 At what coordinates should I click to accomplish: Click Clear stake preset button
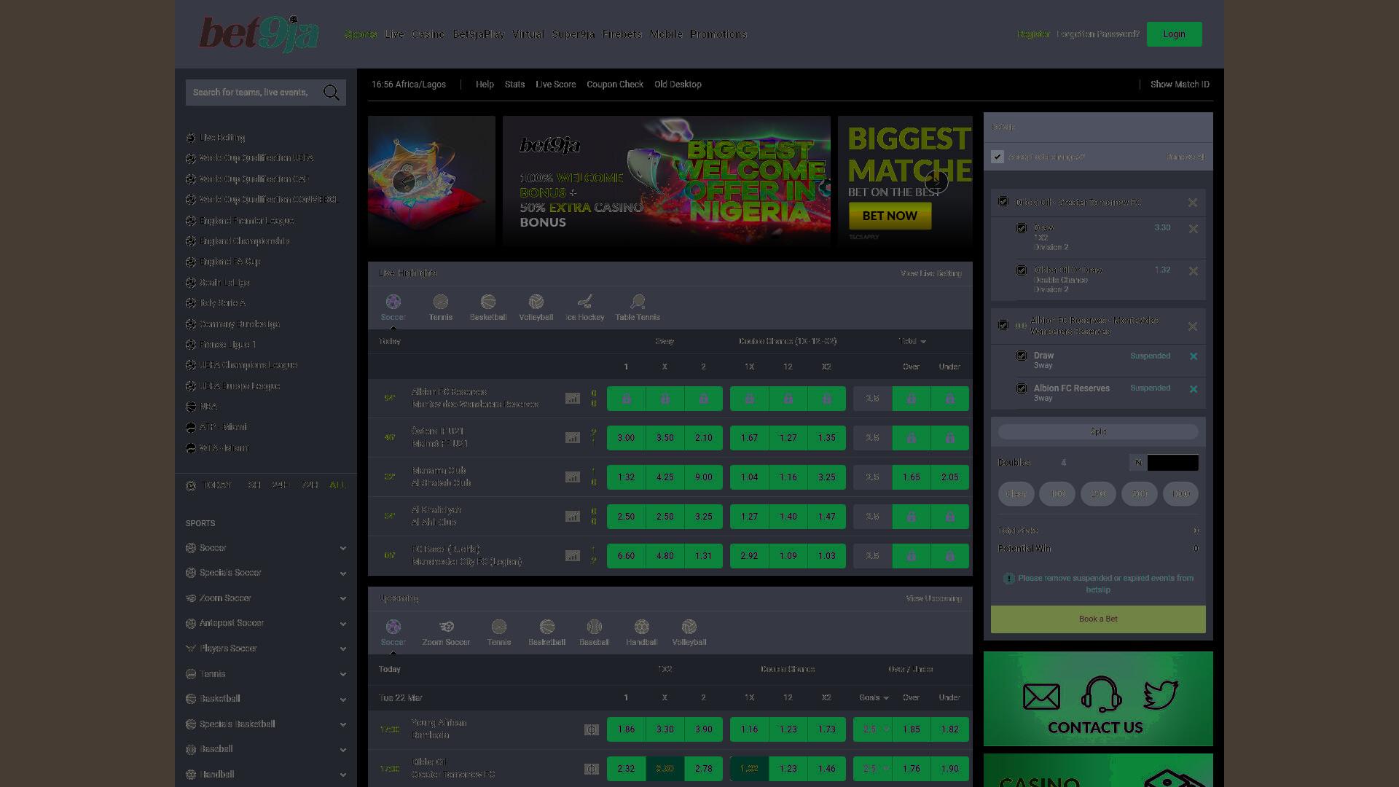pyautogui.click(x=1016, y=494)
